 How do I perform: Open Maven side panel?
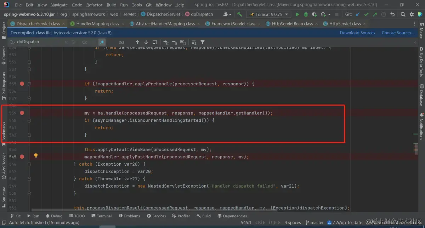coord(421,30)
